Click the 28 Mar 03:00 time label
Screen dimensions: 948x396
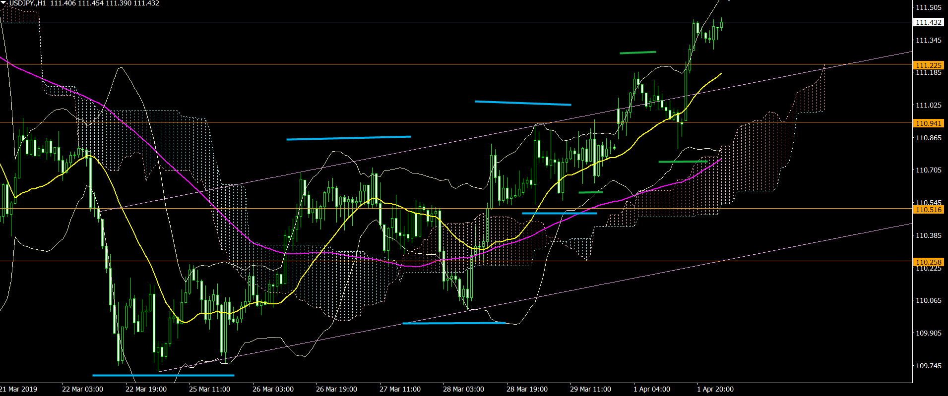[463, 389]
